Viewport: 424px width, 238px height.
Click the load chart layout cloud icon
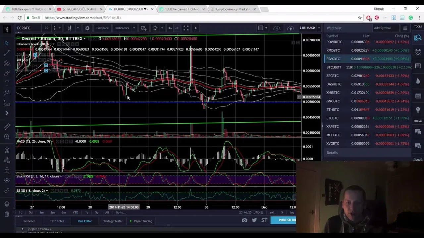pyautogui.click(x=277, y=28)
